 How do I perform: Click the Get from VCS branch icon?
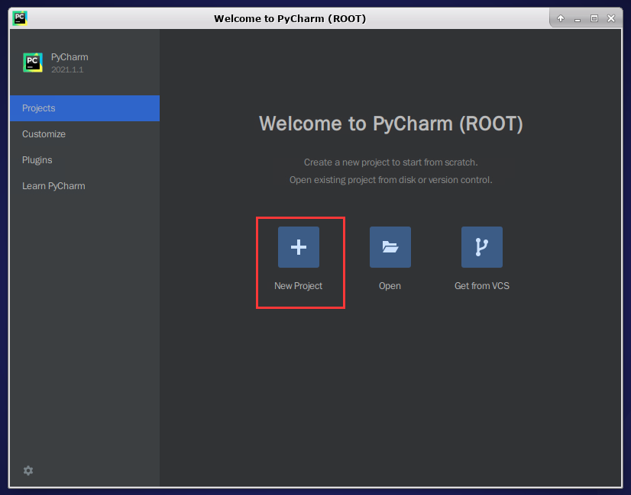[x=482, y=247]
